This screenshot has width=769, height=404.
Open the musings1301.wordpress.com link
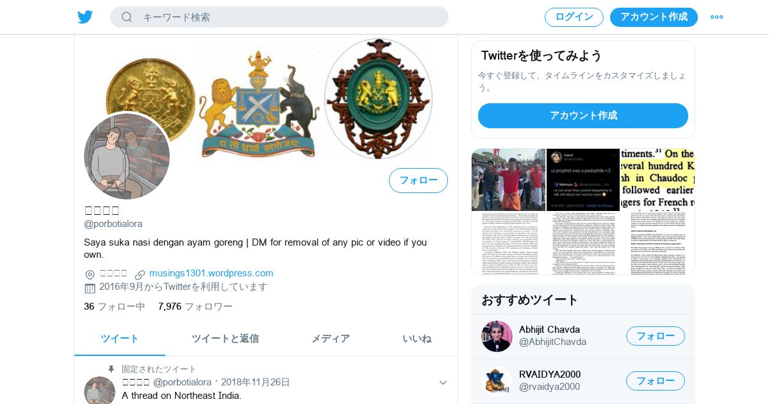(x=211, y=273)
